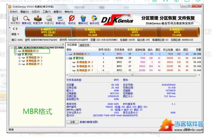Expand 本地磁盘(F:) node in the tree
This screenshot has width=212, height=137.
tap(19, 64)
